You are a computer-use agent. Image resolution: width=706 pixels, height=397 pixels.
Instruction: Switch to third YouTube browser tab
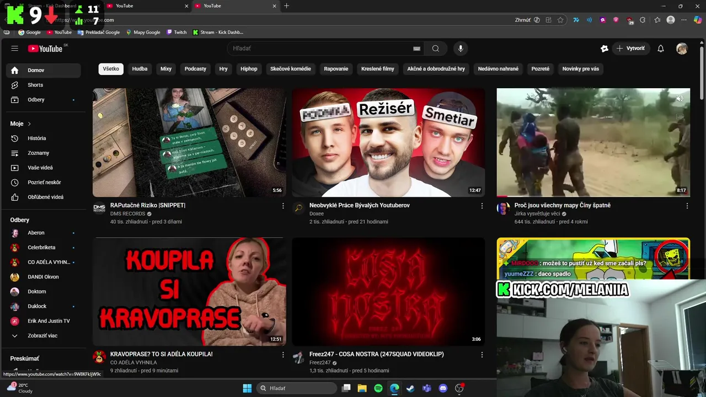pyautogui.click(x=235, y=6)
